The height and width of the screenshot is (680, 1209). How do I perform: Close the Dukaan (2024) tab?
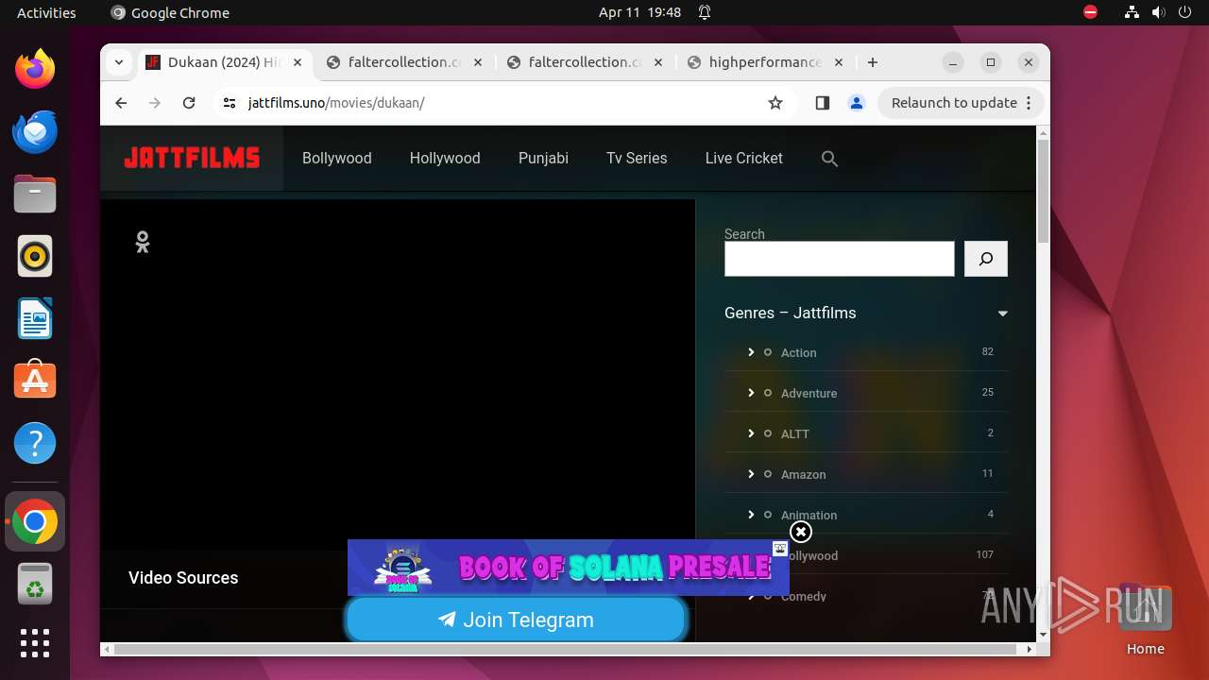298,62
